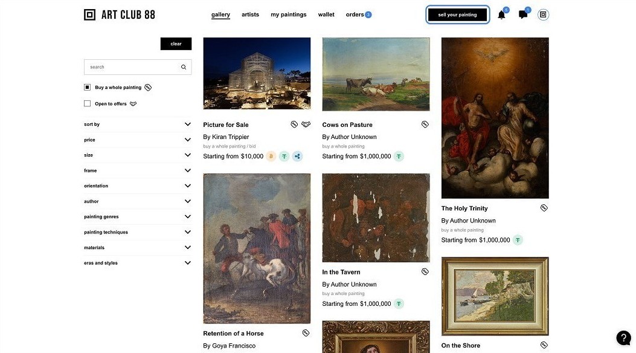Click Tether icon on The Holy Trinity
The width and height of the screenshot is (636, 353).
(x=518, y=240)
